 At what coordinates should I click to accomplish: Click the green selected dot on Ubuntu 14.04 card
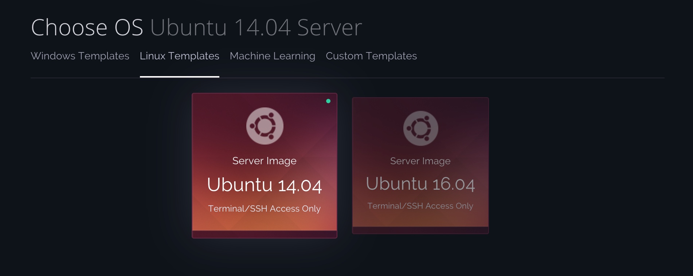pyautogui.click(x=328, y=101)
